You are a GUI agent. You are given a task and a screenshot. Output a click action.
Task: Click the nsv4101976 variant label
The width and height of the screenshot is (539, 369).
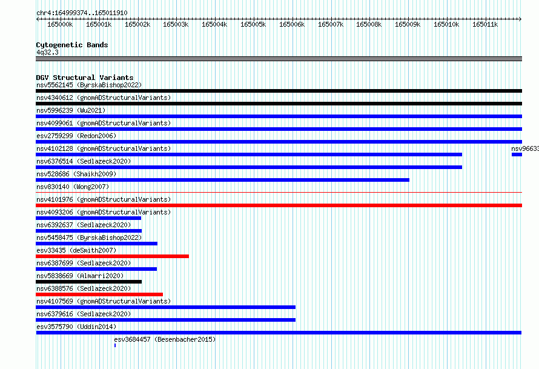click(x=104, y=199)
